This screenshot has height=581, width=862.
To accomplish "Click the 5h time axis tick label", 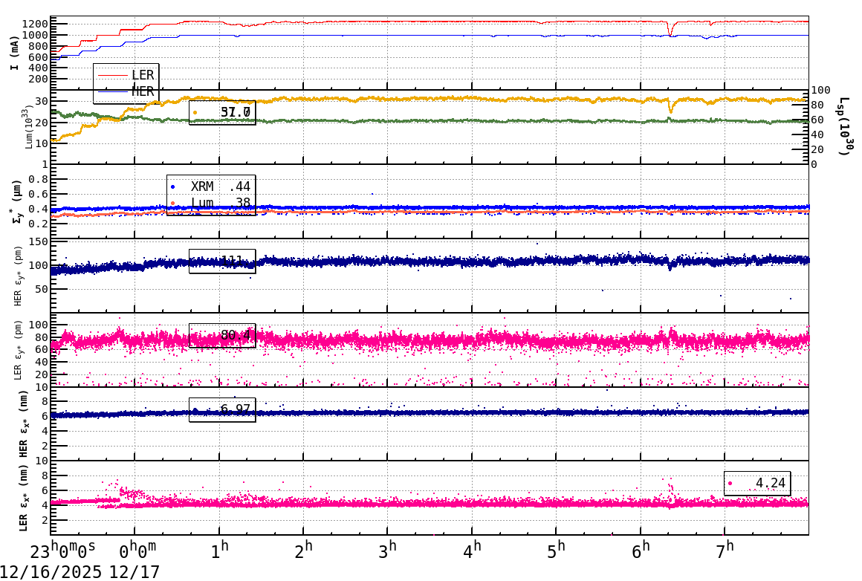I will click(x=557, y=551).
